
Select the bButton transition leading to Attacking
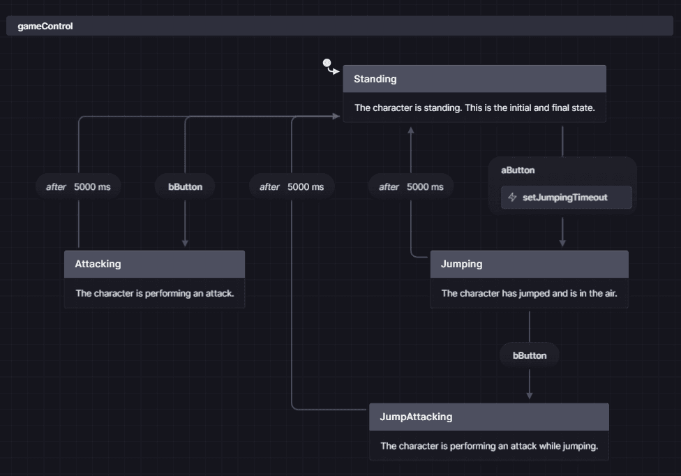(x=185, y=187)
